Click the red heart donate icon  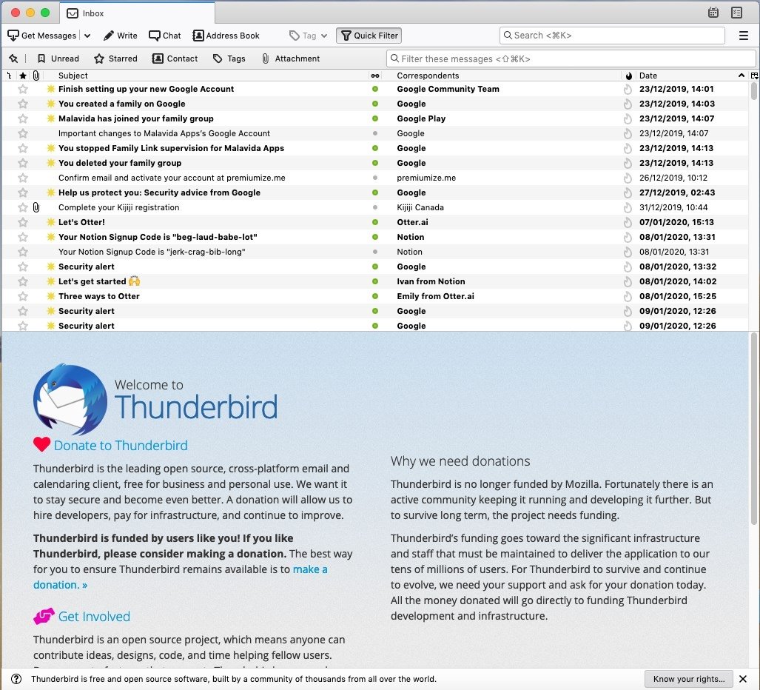pyautogui.click(x=41, y=444)
